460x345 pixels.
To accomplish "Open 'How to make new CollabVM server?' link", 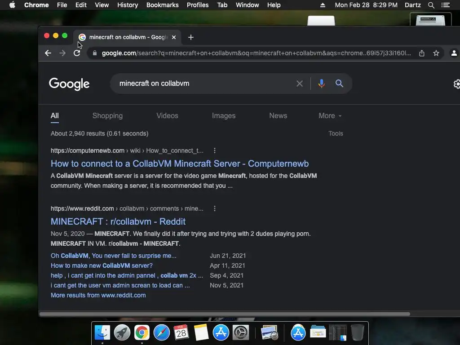I will (x=102, y=266).
